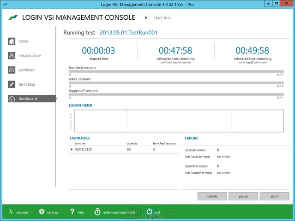
Task: Pause the running test
Action: coord(243,196)
